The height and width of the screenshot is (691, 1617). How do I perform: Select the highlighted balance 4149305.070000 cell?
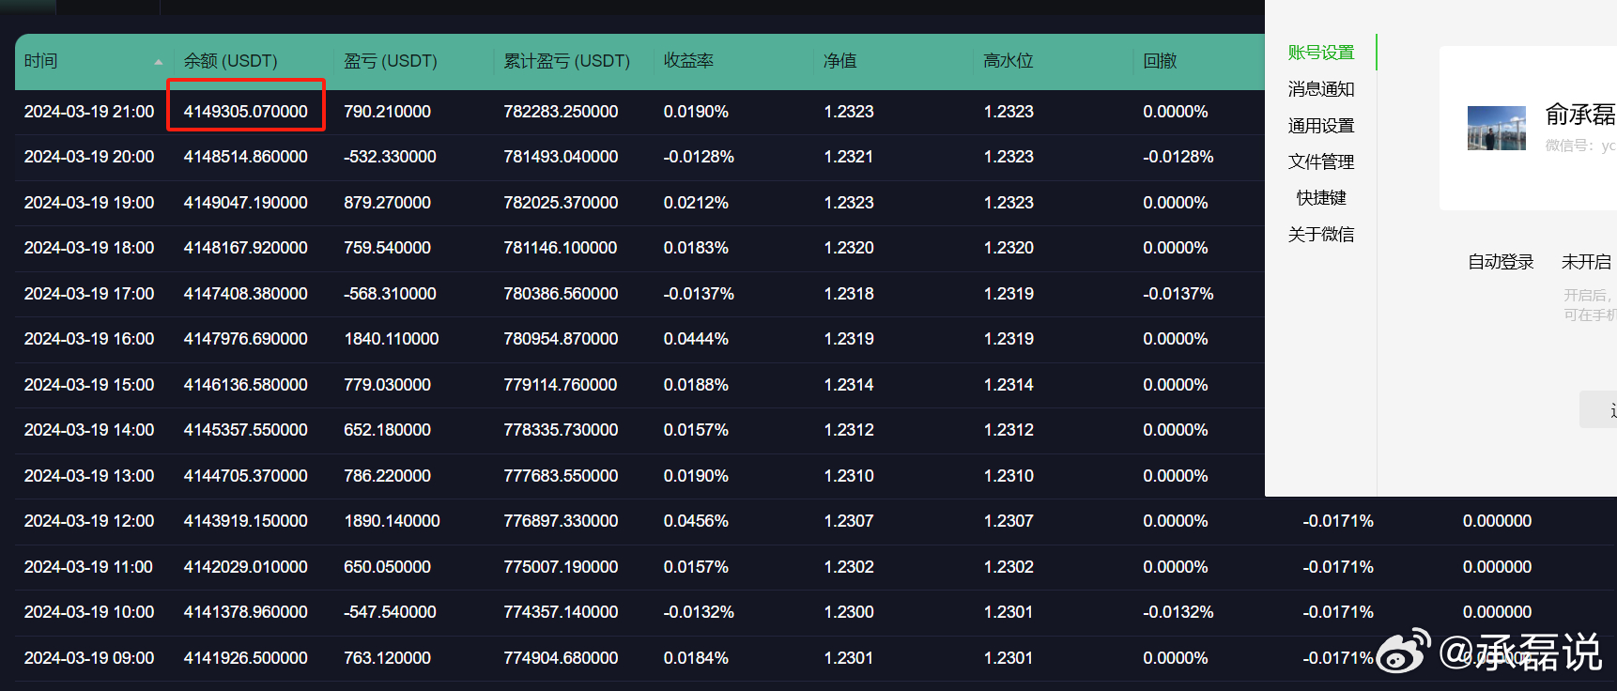(x=245, y=112)
